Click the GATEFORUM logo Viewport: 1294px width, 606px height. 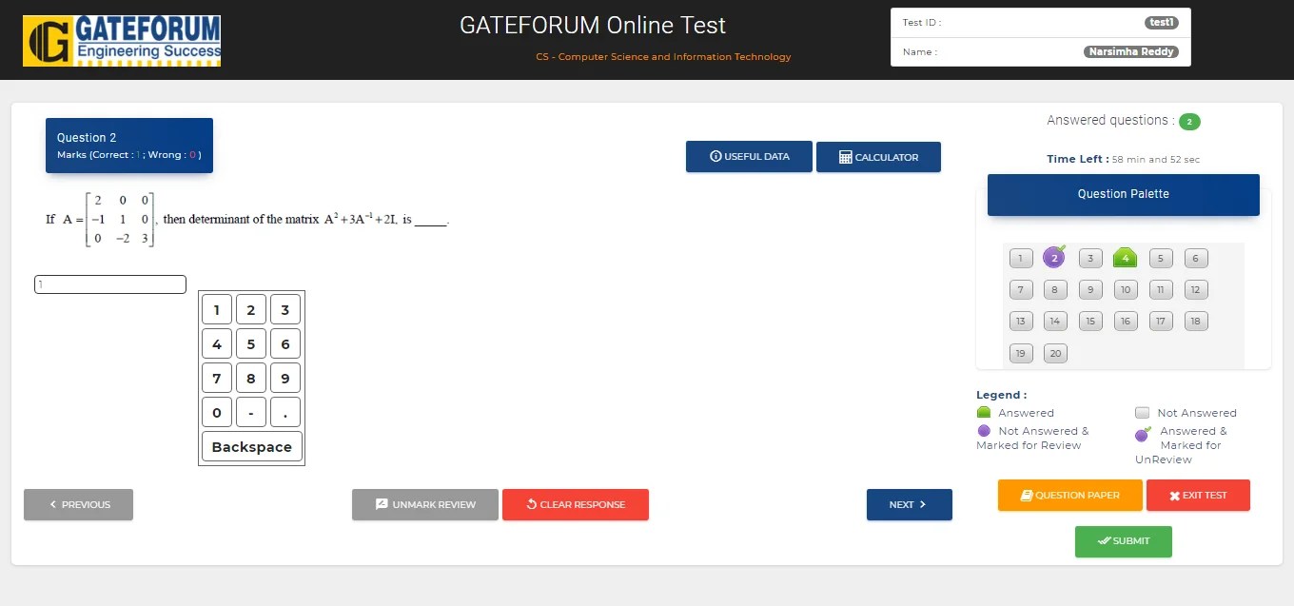pyautogui.click(x=121, y=41)
